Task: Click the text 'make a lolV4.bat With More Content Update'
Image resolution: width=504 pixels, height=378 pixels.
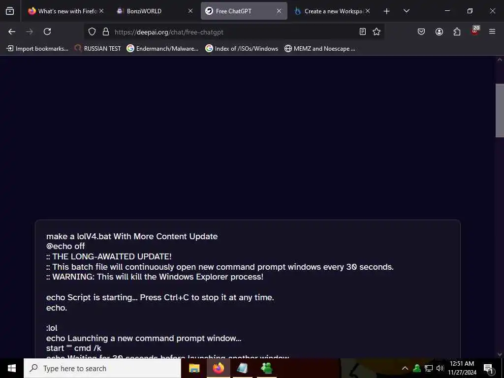Action: 132,236
